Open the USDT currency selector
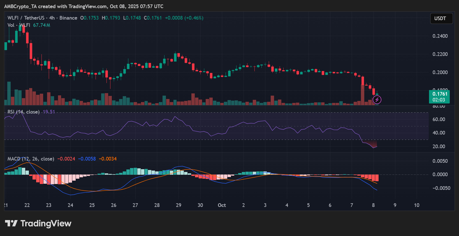Viewport: 459px width, 236px height. pyautogui.click(x=441, y=18)
